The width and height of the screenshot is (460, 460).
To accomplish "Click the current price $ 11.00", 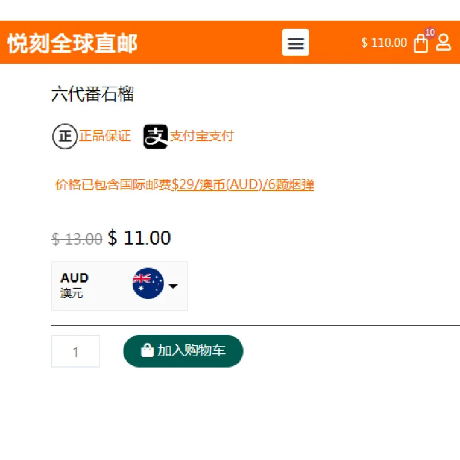I will [x=139, y=238].
